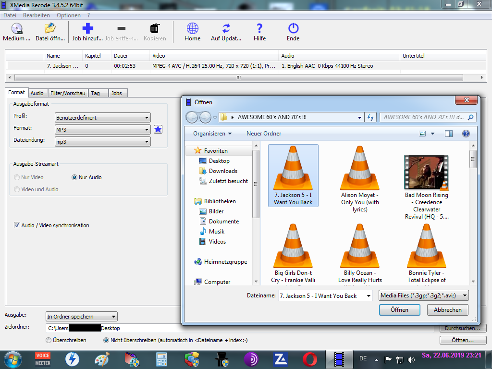Viewport: 492px width, 369px height.
Task: Select 7. Jackson 5 - I Want You Back file
Action: click(x=293, y=176)
